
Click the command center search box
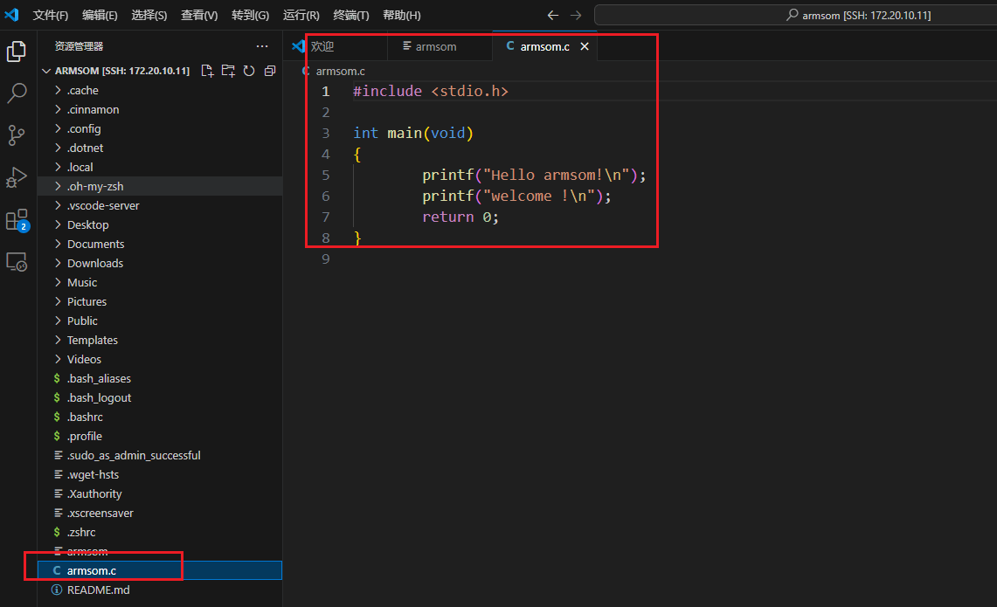[x=795, y=16]
